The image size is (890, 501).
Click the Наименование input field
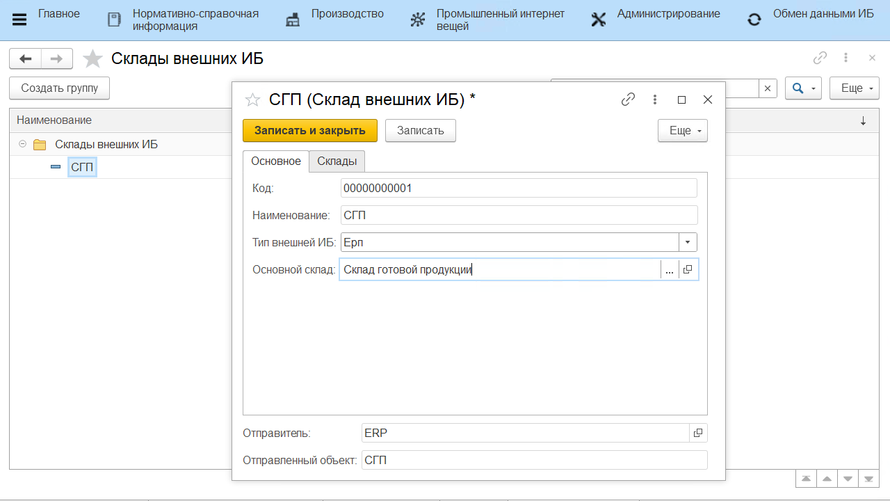point(518,215)
